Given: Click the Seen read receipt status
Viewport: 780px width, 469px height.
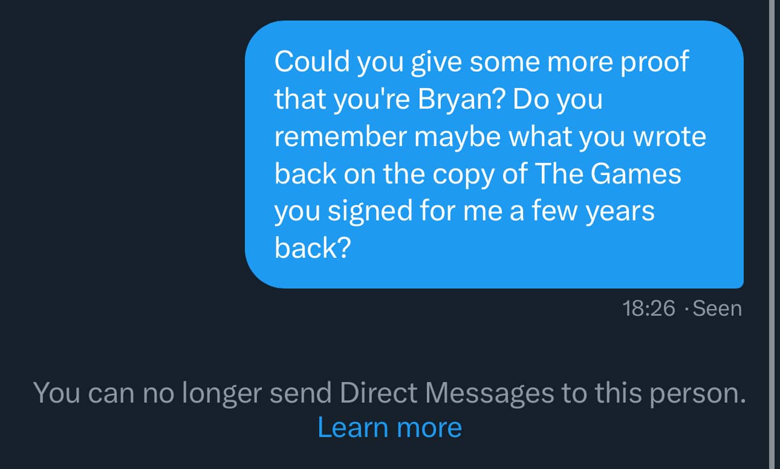Looking at the screenshot, I should click(717, 308).
